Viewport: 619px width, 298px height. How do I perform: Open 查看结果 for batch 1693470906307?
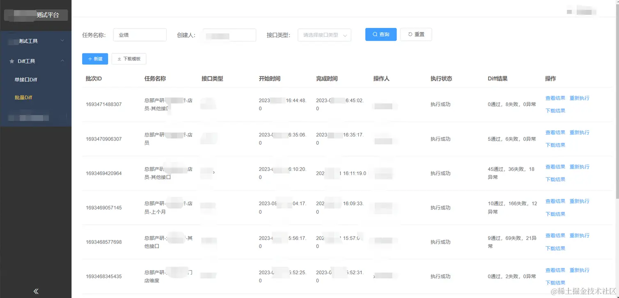pos(555,133)
